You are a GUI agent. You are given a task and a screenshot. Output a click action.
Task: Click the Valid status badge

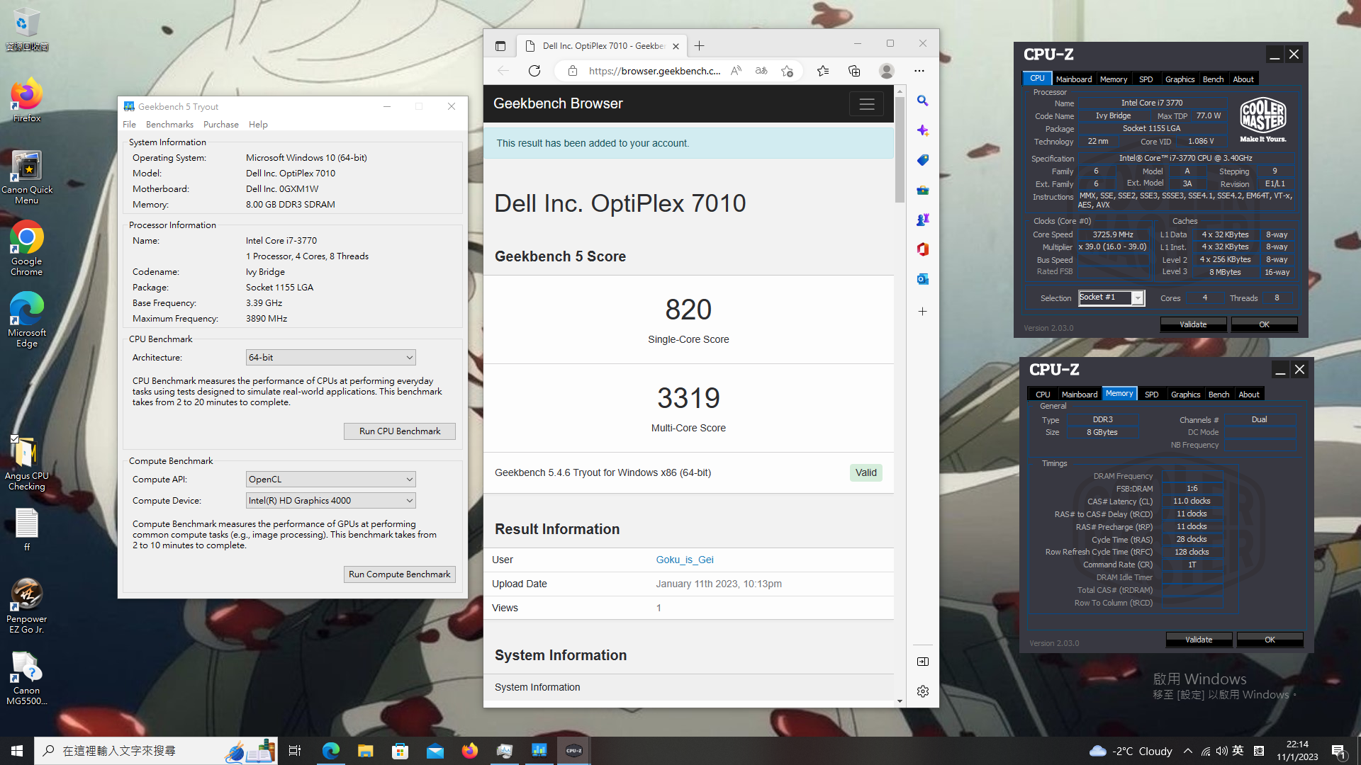[866, 473]
